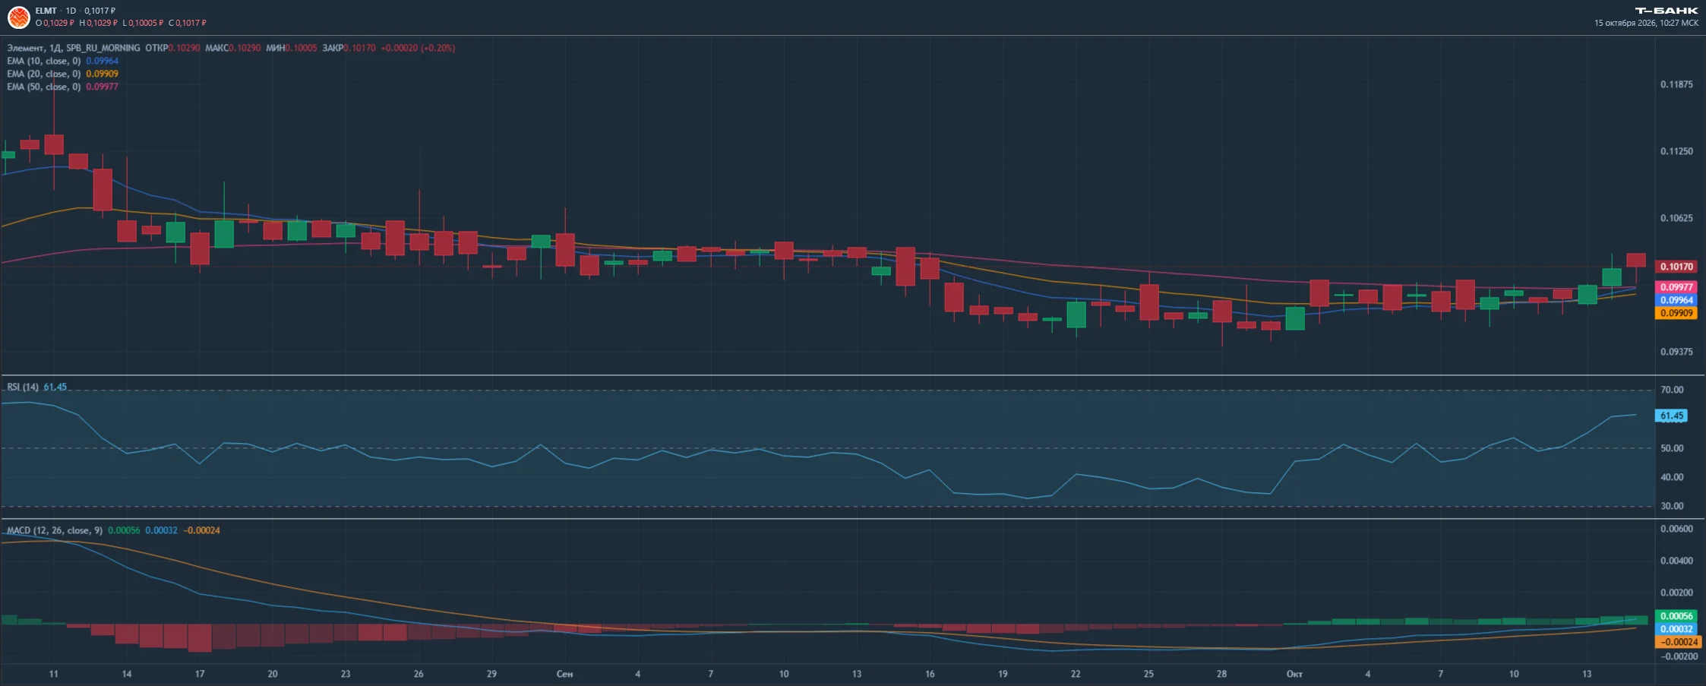Viewport: 1706px width, 686px height.
Task: Click the ОТКР 0.10290 legend value
Action: pyautogui.click(x=172, y=48)
